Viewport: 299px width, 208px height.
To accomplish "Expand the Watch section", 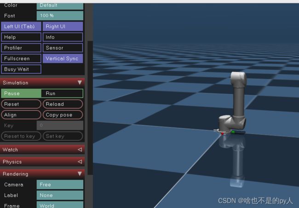I will coord(42,150).
